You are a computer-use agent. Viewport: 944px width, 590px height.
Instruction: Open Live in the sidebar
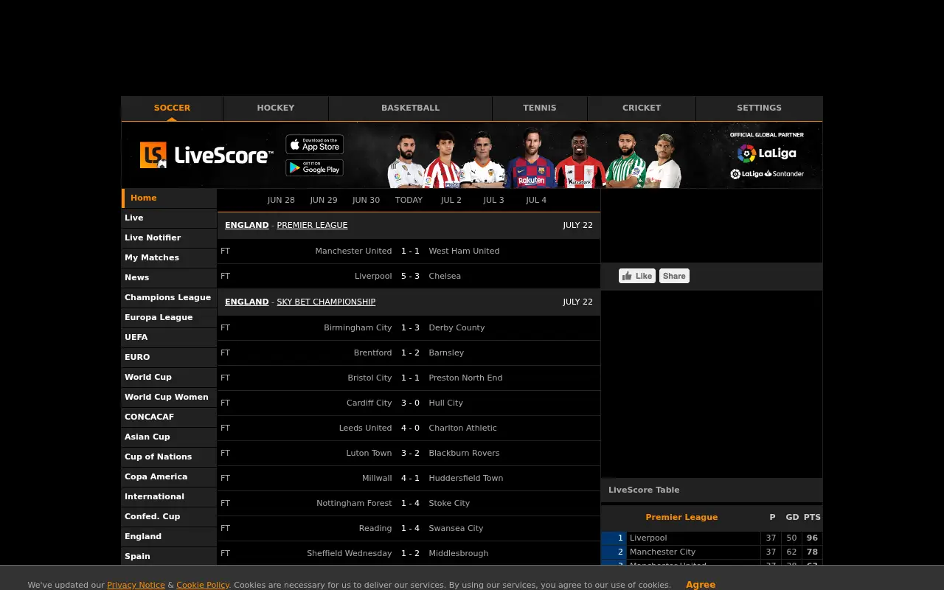(x=169, y=218)
